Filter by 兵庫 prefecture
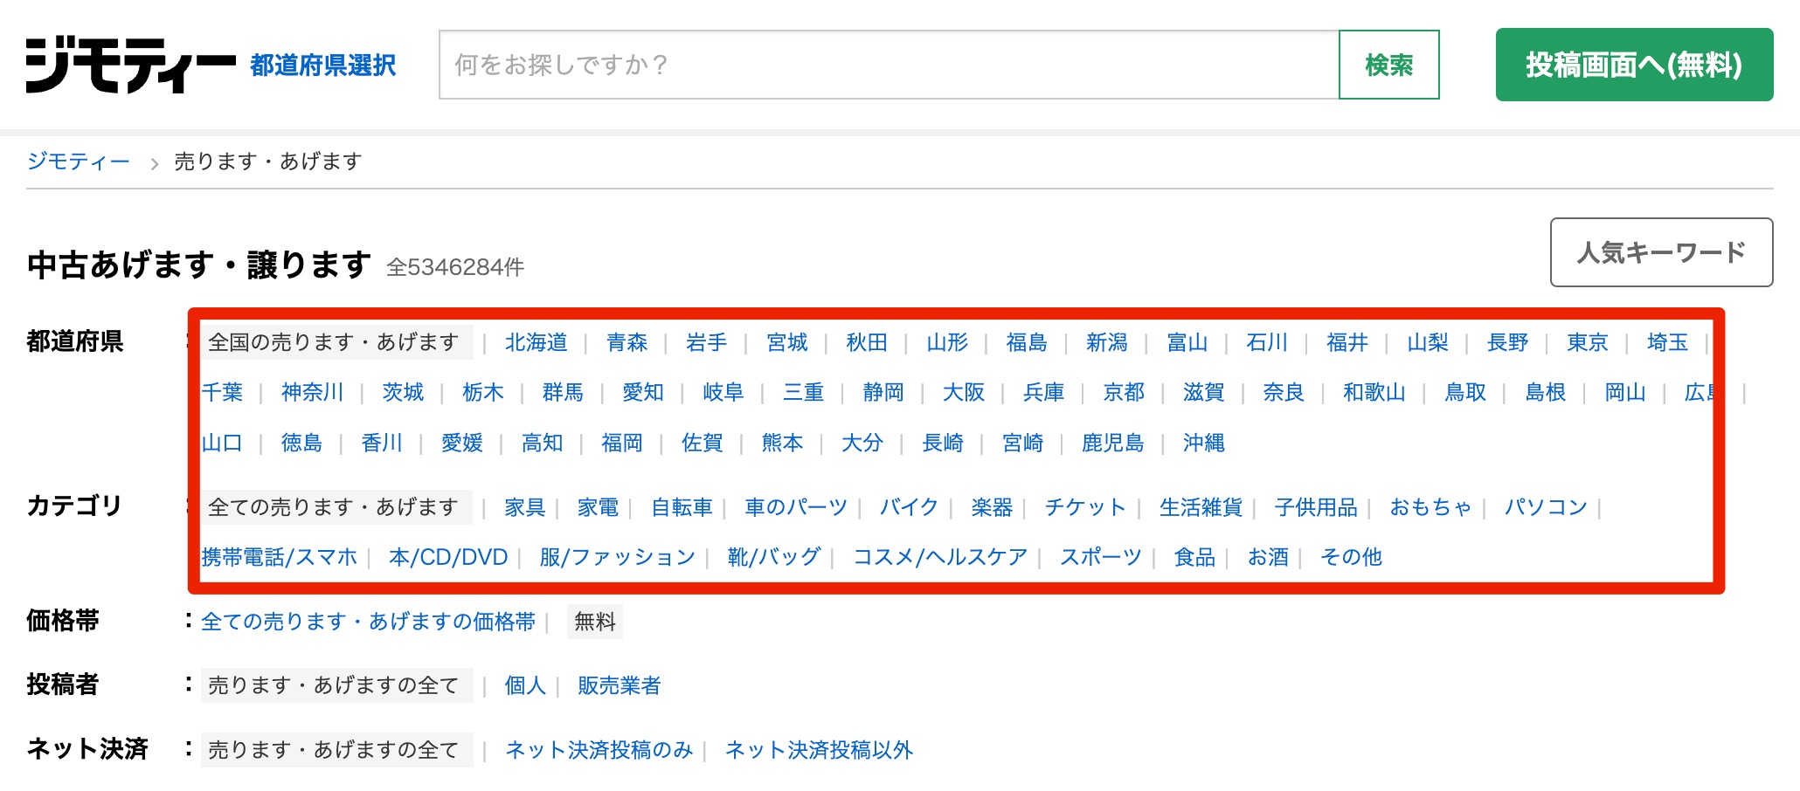 [x=1044, y=393]
